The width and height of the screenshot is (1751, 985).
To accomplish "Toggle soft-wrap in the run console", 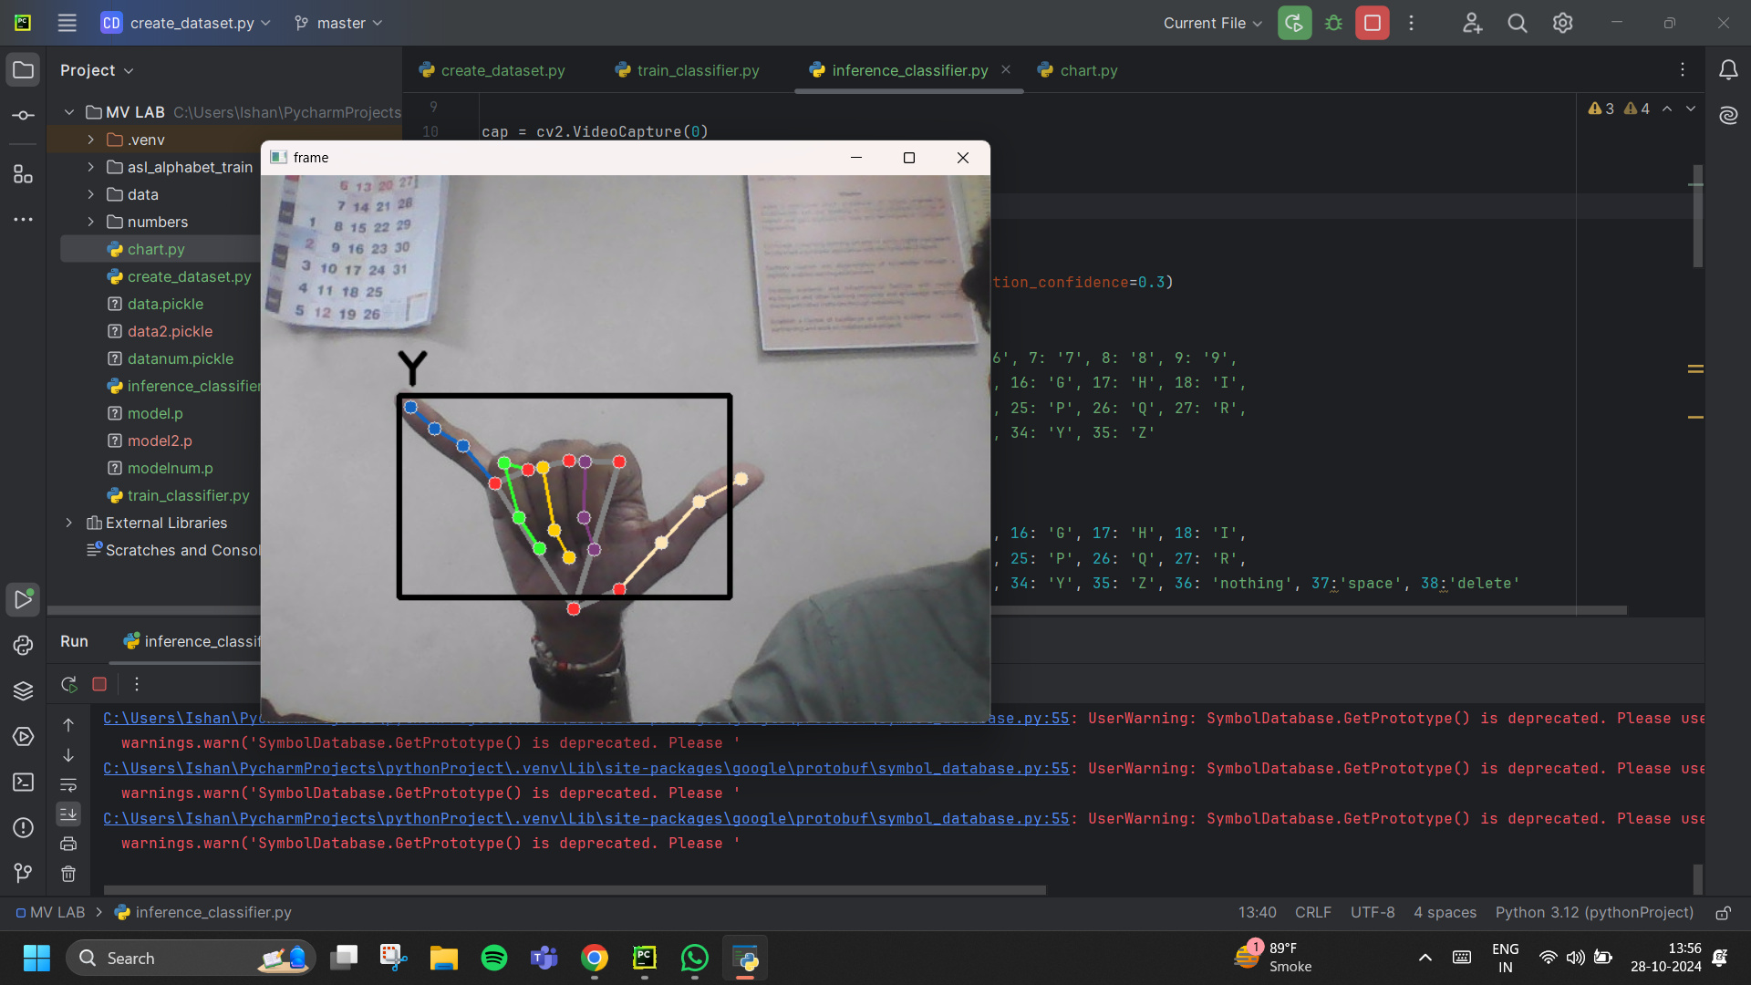I will click(x=67, y=785).
